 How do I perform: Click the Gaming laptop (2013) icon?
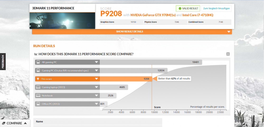[x=38, y=87]
